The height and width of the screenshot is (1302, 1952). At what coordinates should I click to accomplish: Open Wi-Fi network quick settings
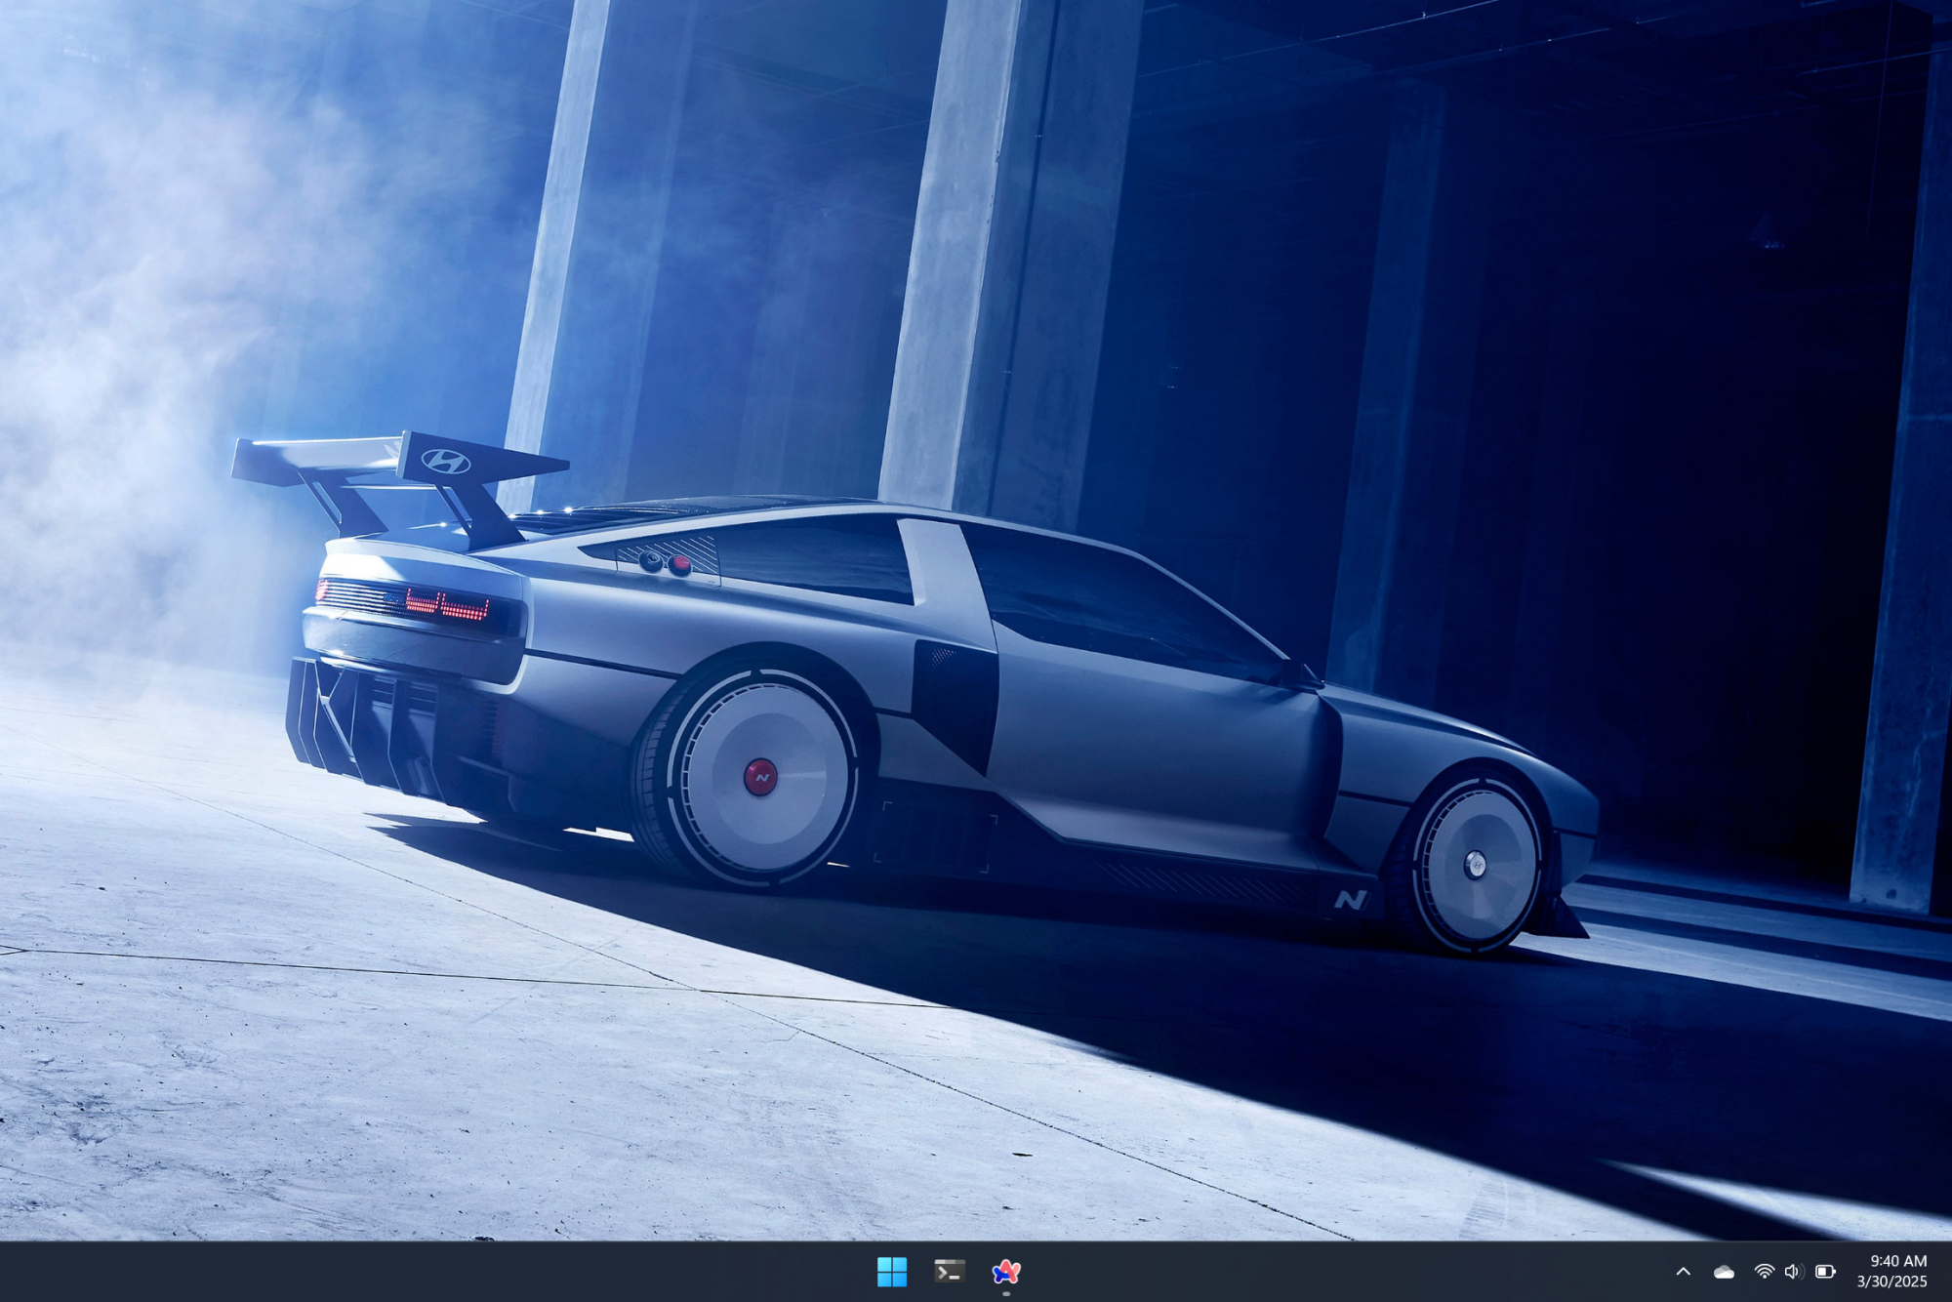pyautogui.click(x=1764, y=1271)
